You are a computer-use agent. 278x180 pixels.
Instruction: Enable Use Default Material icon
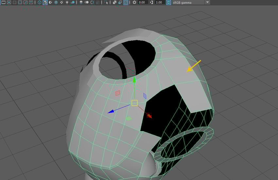point(50,2)
